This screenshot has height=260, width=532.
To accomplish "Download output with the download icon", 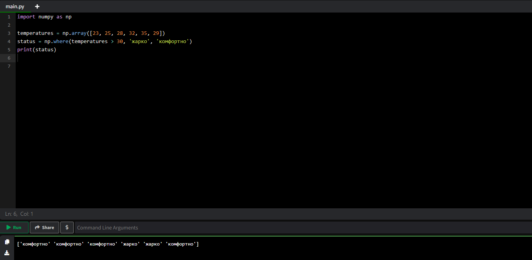I will click(7, 253).
